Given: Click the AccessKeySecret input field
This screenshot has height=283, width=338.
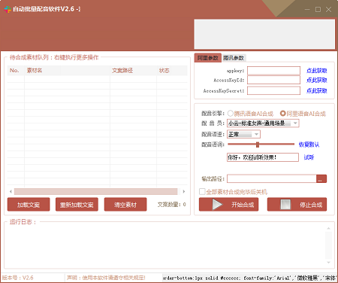Looking at the screenshot, I should pos(273,90).
